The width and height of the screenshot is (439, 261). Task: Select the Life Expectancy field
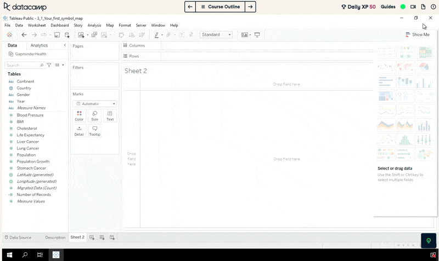(31, 135)
